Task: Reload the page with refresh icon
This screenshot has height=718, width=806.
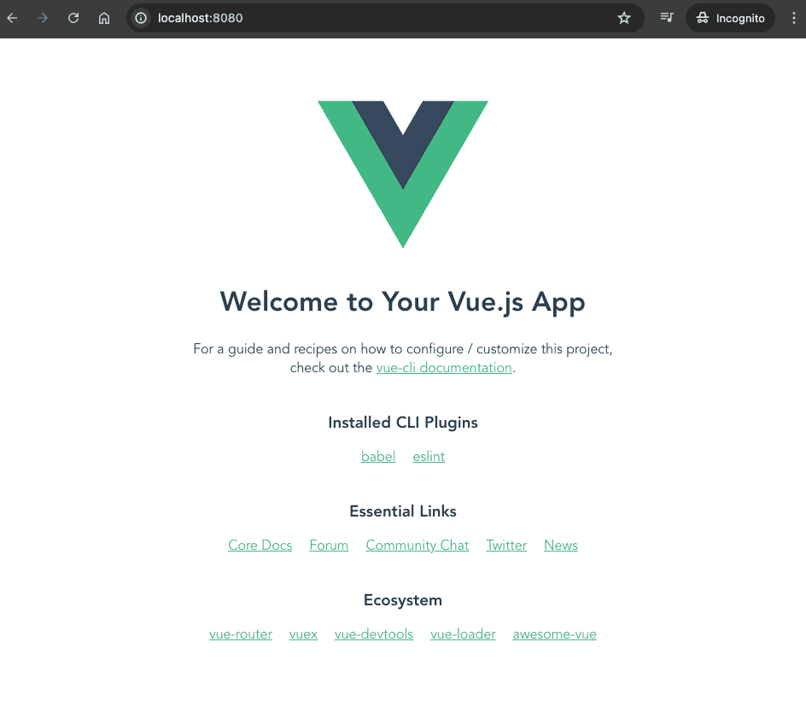Action: coord(73,18)
